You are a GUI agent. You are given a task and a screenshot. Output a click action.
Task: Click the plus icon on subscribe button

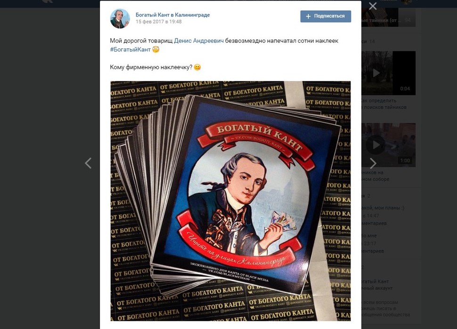pos(309,16)
